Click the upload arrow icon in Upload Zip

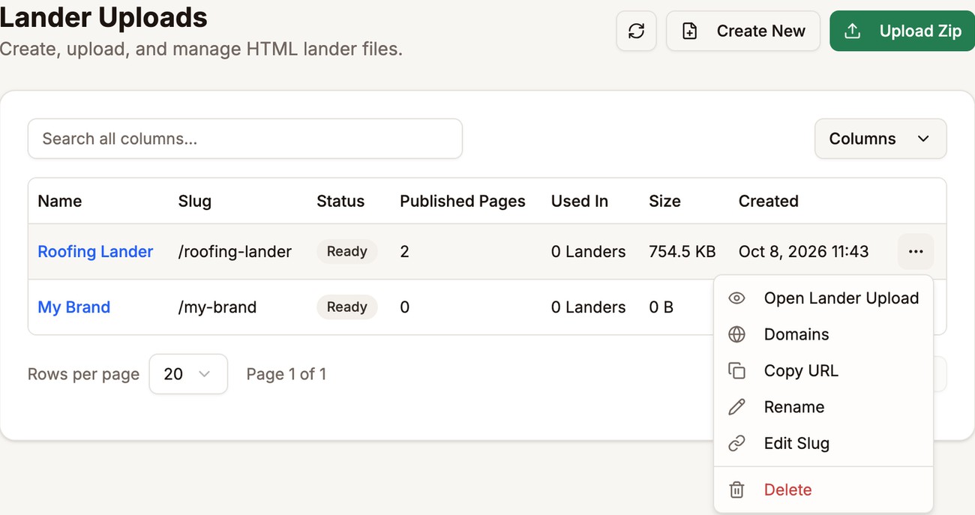[852, 31]
